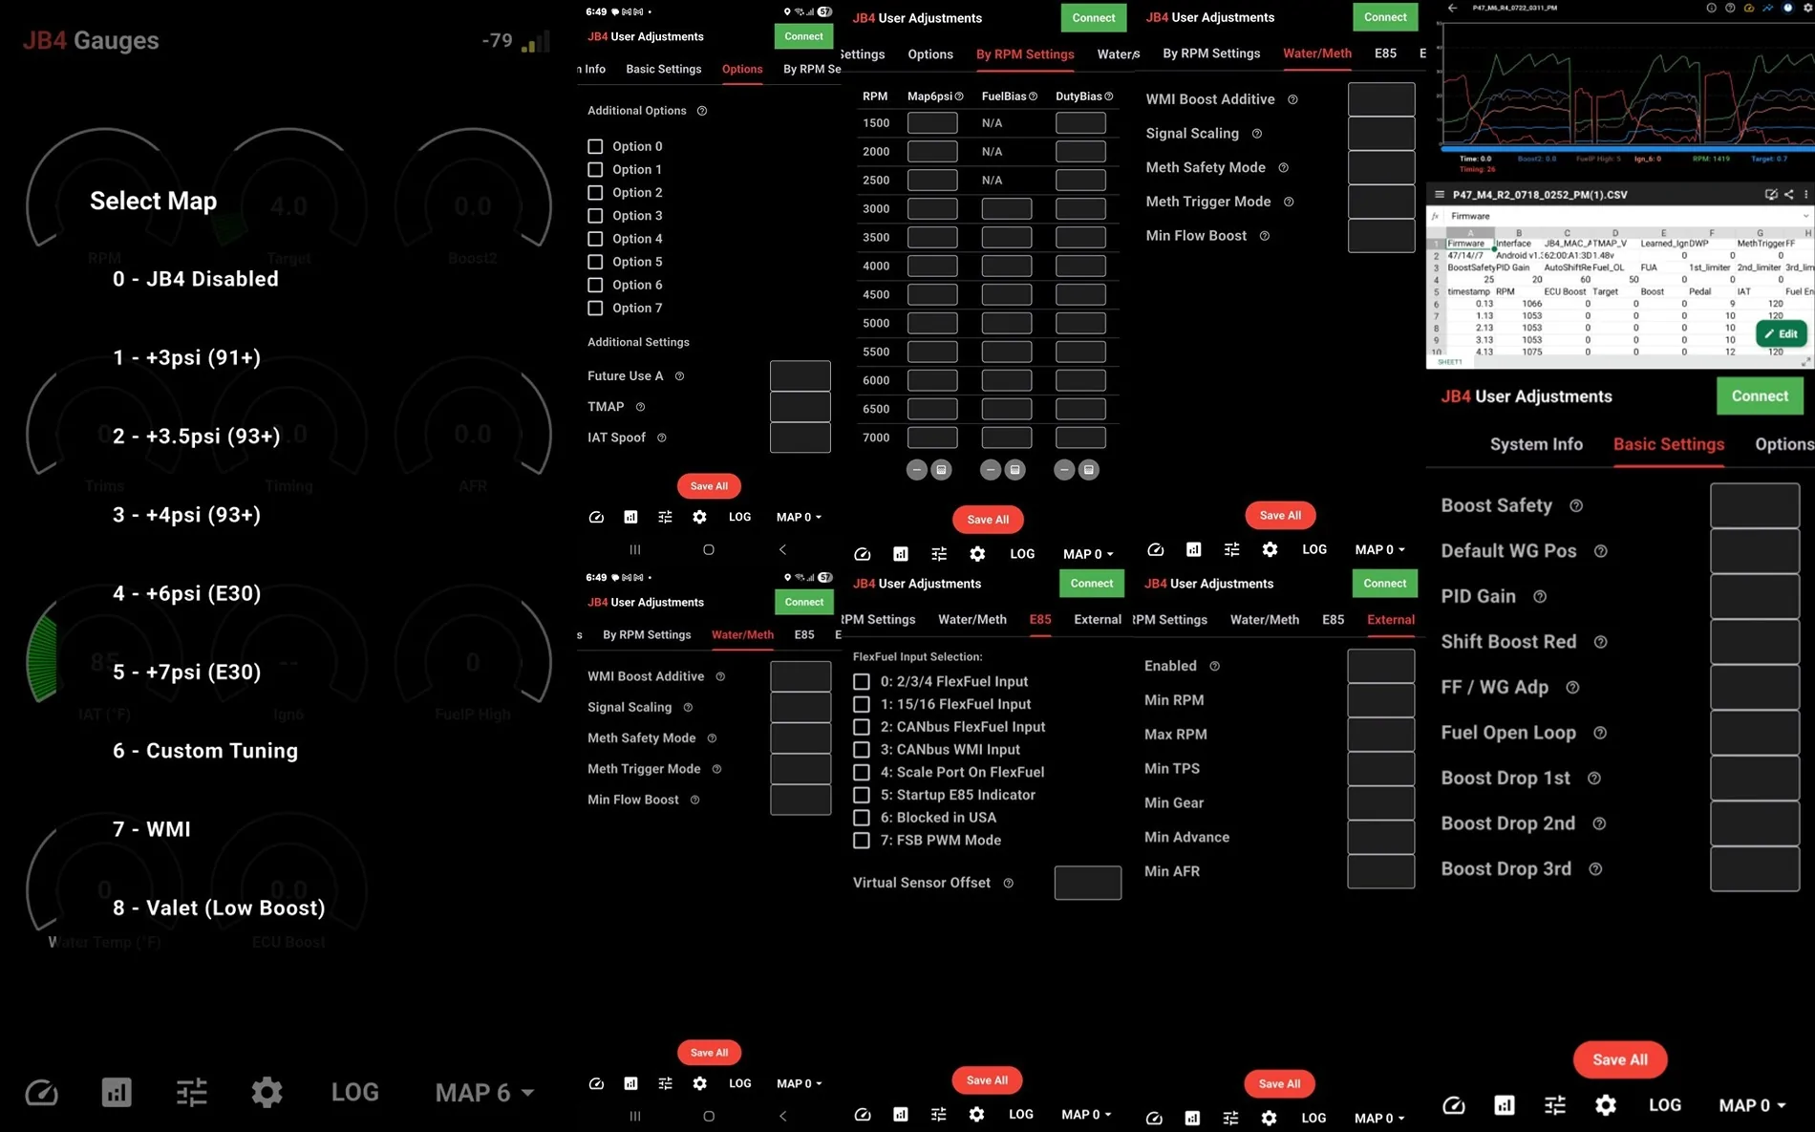Open the bar-chart icon in the MAP 6 toolbar
Image resolution: width=1815 pixels, height=1132 pixels.
[117, 1092]
